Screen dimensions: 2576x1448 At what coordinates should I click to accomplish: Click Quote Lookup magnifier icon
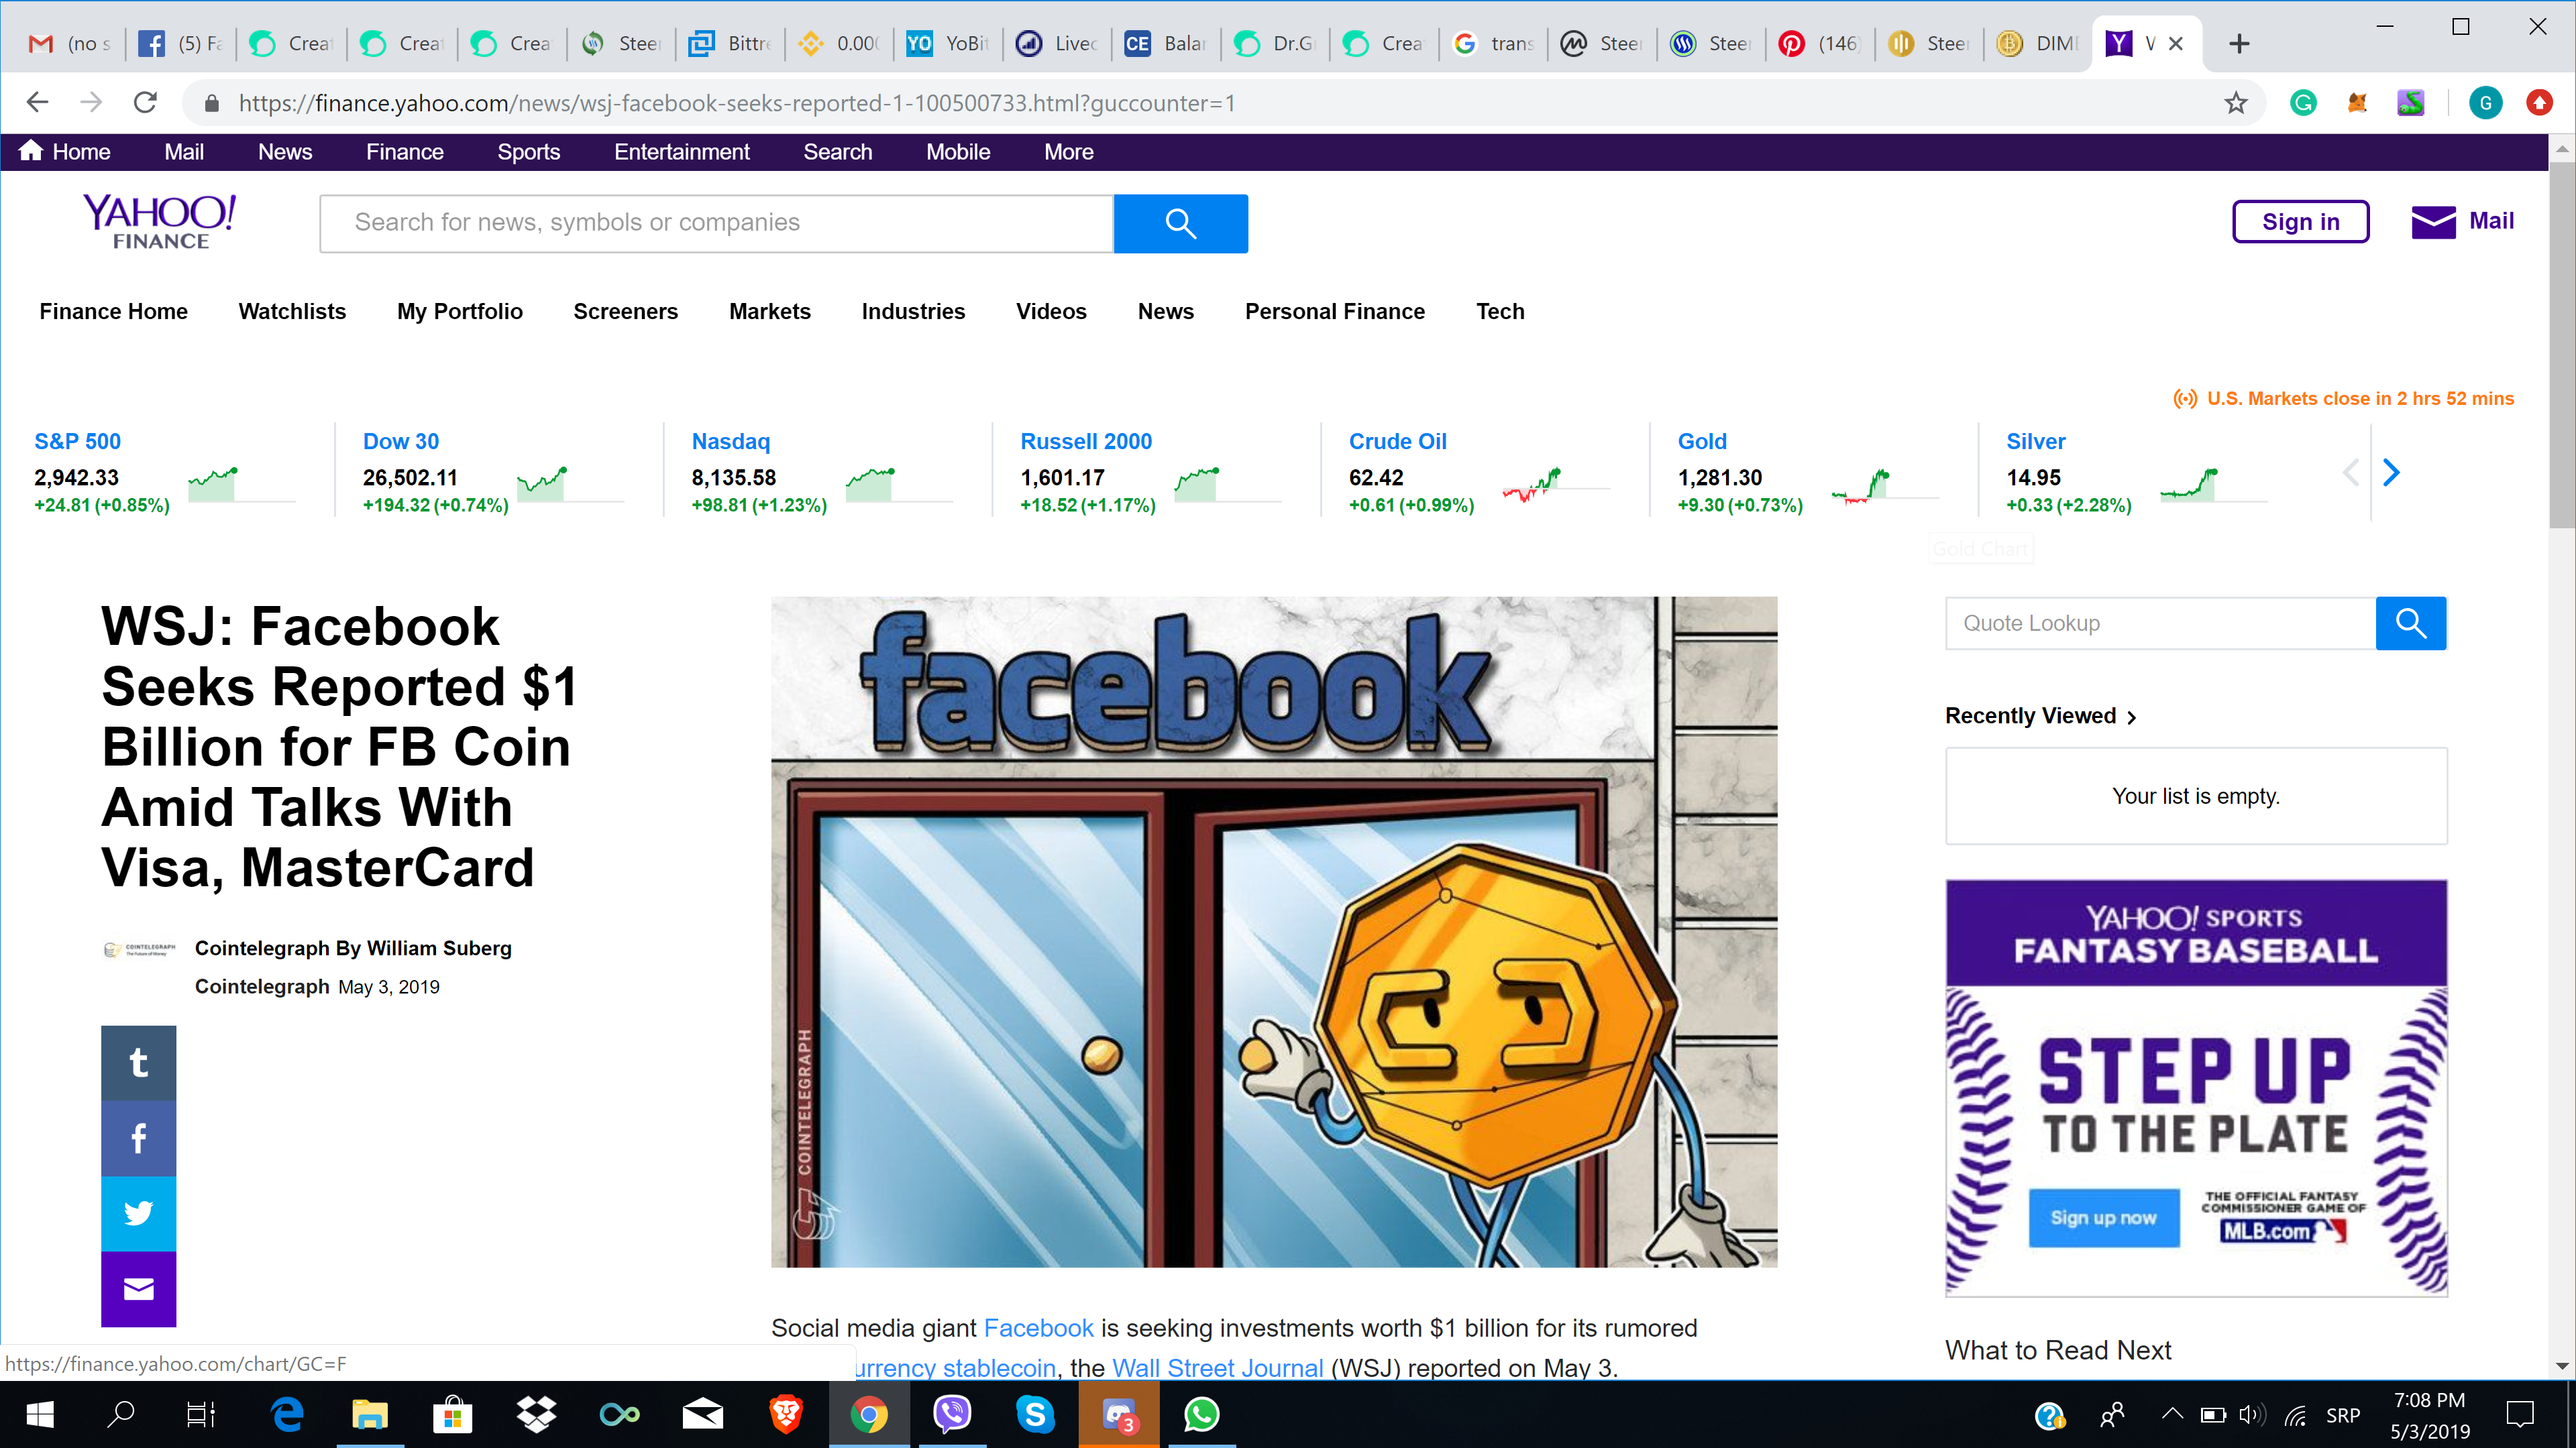(x=2410, y=623)
